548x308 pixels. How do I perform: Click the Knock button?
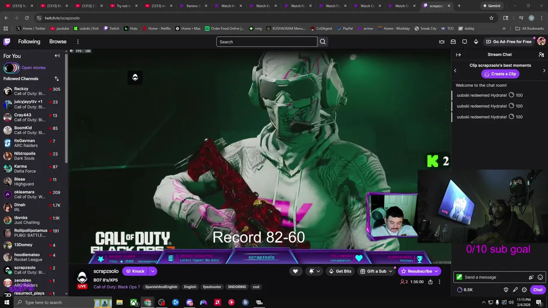pos(135,271)
